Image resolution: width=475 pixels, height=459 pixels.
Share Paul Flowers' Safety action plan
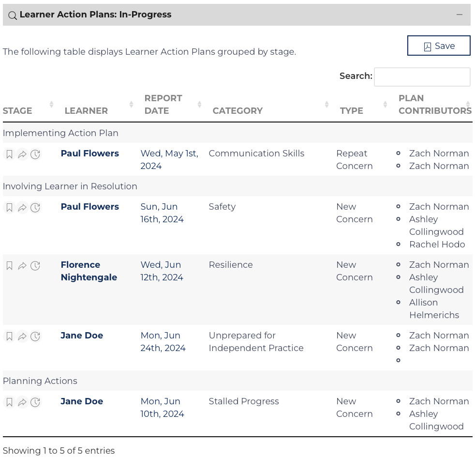22,207
